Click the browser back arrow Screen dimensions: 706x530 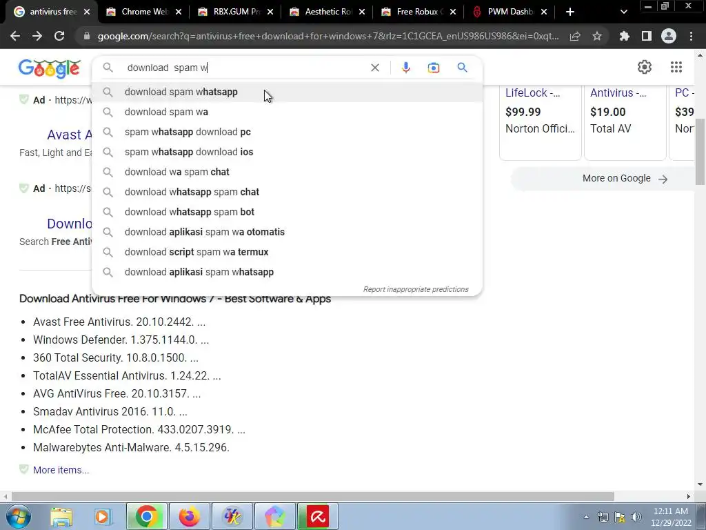pos(15,36)
